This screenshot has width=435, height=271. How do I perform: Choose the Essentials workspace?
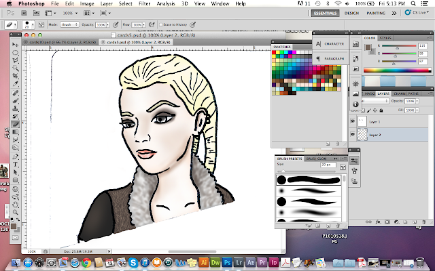(x=325, y=13)
